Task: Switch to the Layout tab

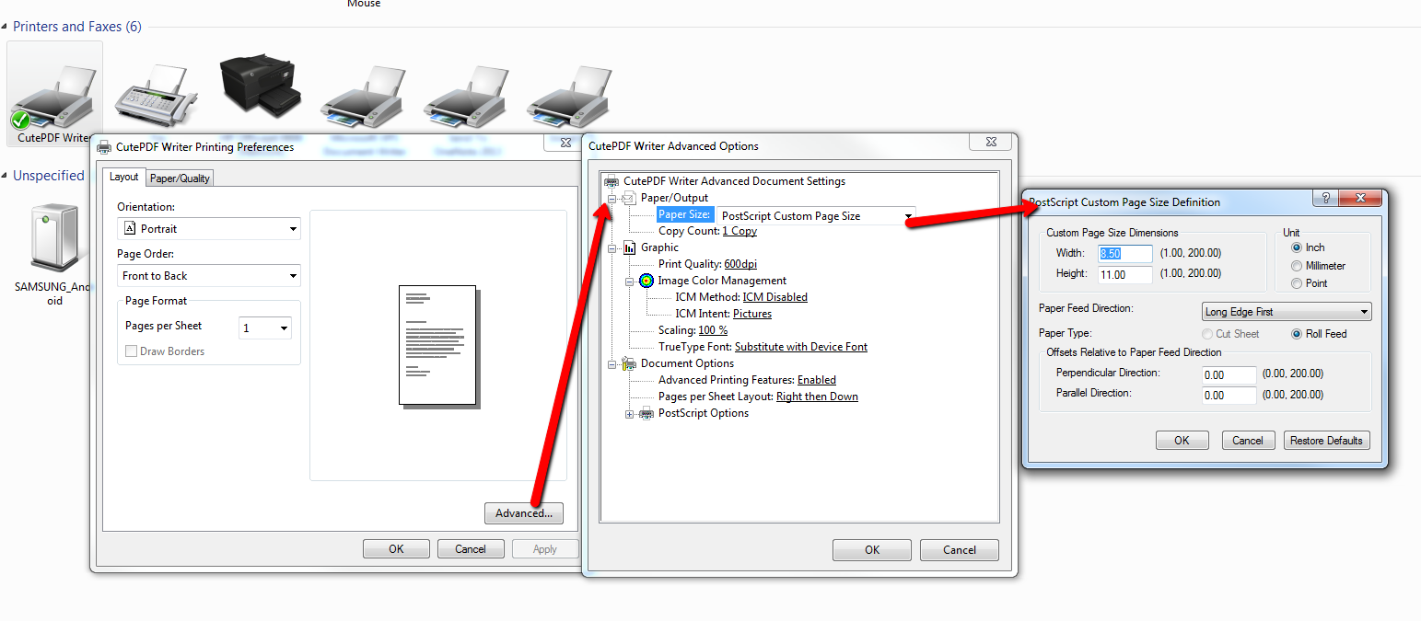Action: coord(124,177)
